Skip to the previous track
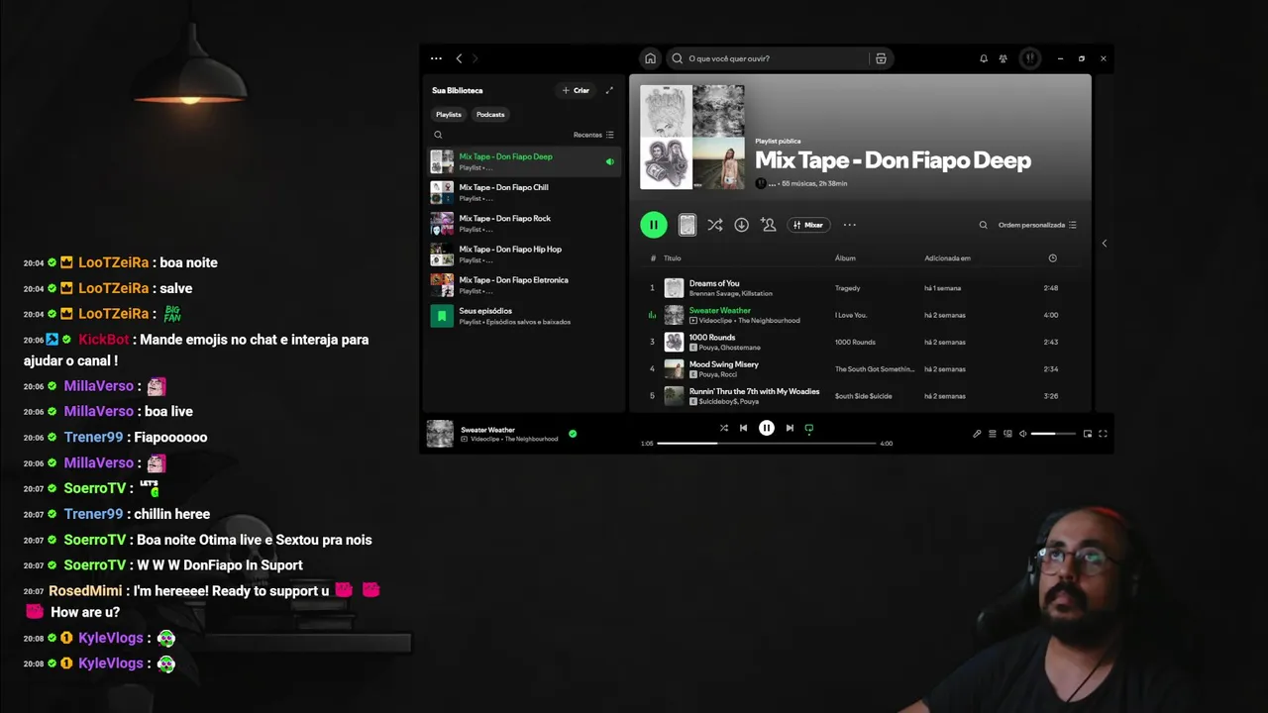 (743, 428)
